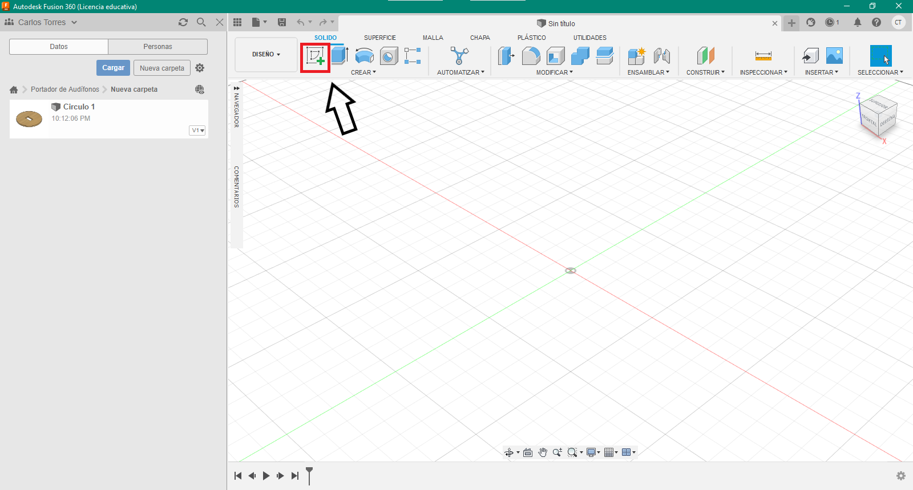
Task: Open data panel settings gear
Action: click(x=200, y=68)
